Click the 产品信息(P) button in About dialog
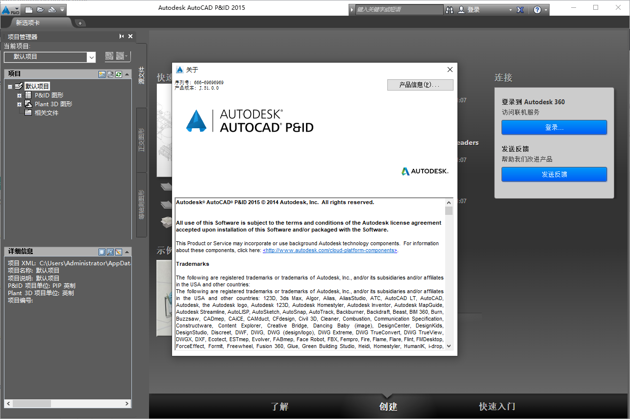630x419 pixels. click(x=420, y=85)
